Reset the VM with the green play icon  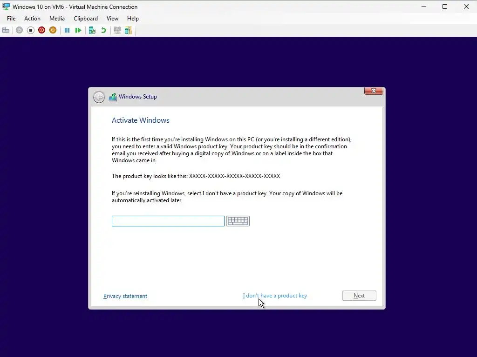[x=78, y=30]
